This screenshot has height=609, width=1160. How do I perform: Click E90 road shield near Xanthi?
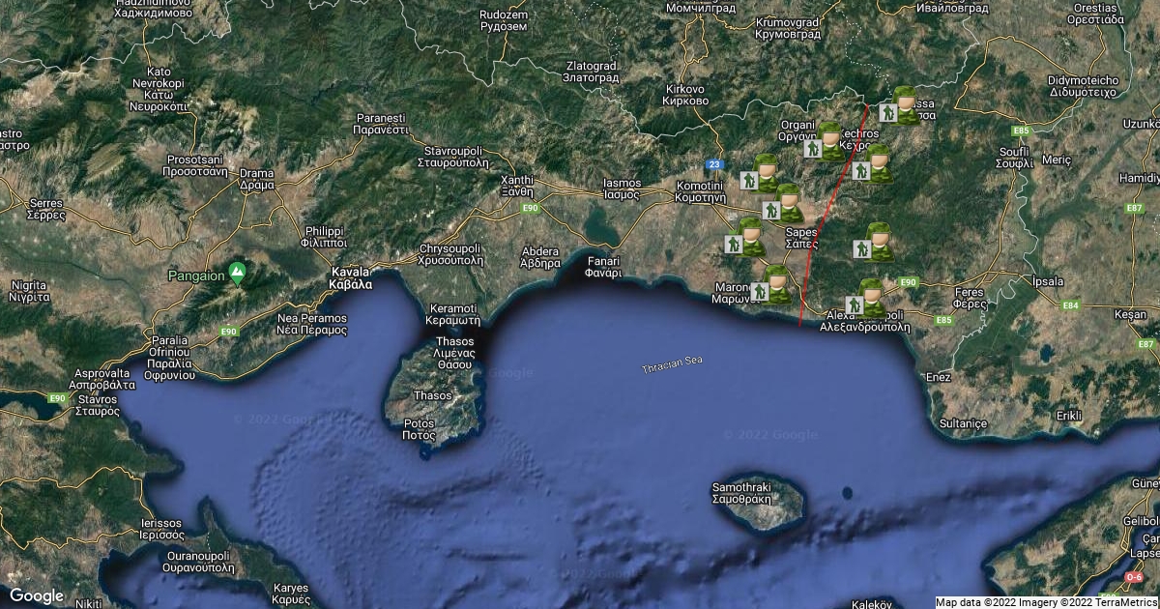529,208
